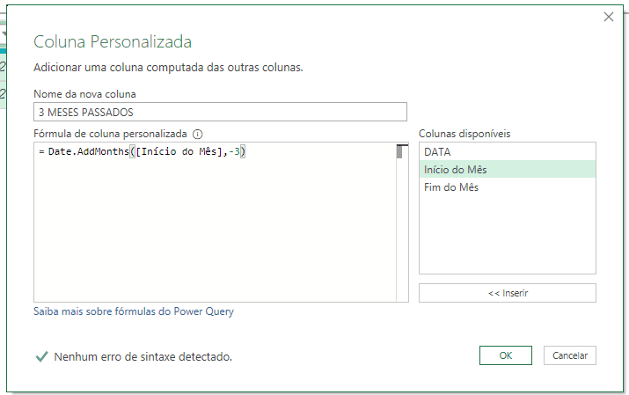Screen dimensions: 629x395
Task: Click the Cancelar button
Action: [x=570, y=355]
